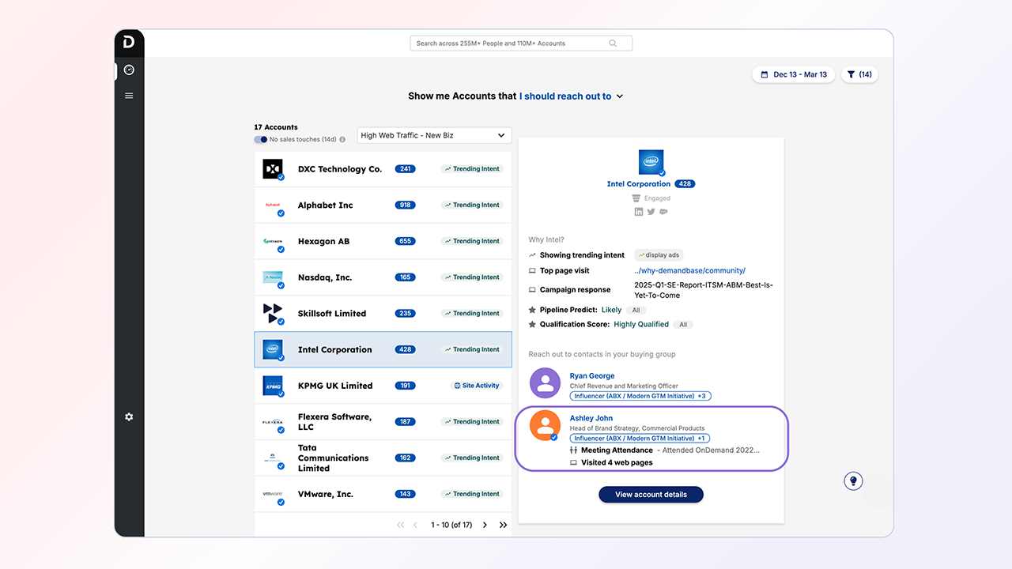
Task: Expand the 'I should reach out to' selector
Action: [571, 96]
